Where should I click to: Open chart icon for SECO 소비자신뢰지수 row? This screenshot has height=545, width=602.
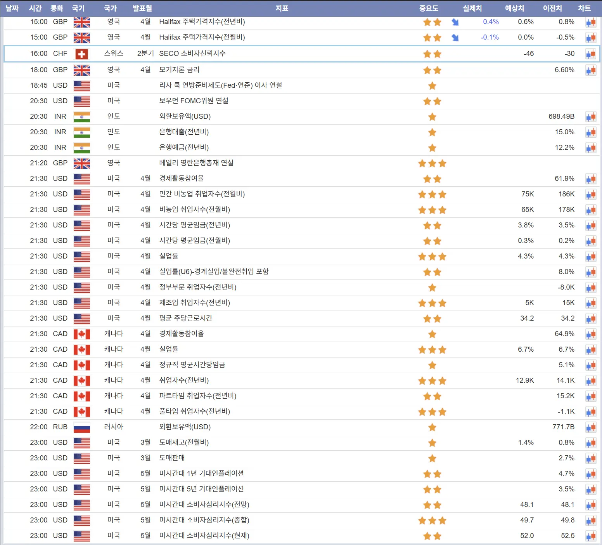coord(591,54)
